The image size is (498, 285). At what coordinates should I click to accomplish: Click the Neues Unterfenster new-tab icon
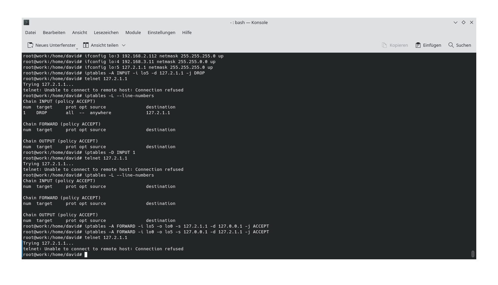point(30,45)
